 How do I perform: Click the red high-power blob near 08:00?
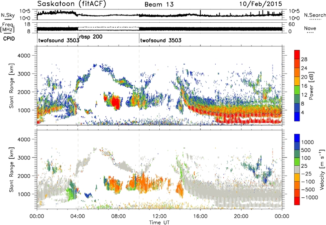115,102
